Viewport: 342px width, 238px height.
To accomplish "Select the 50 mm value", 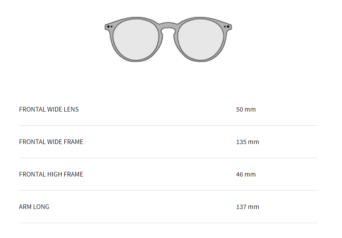I will 246,109.
